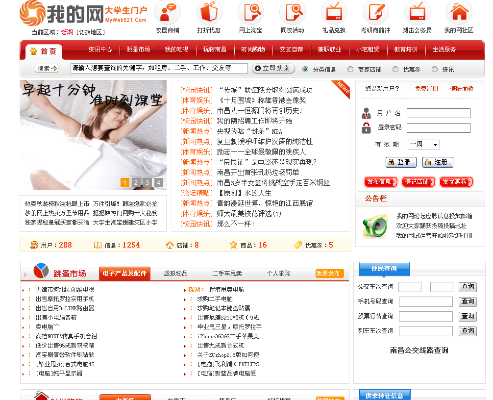
Task: Select the 商家店铺 search radio button
Action: pyautogui.click(x=350, y=69)
